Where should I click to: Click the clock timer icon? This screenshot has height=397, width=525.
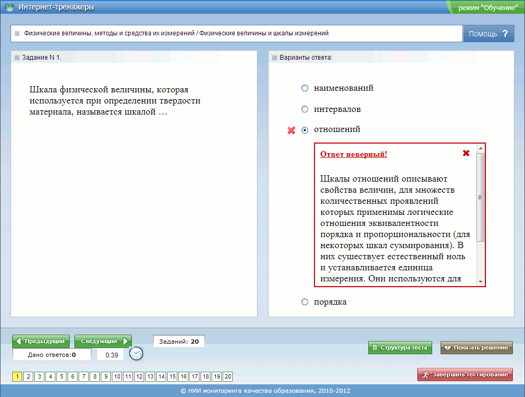pyautogui.click(x=136, y=354)
